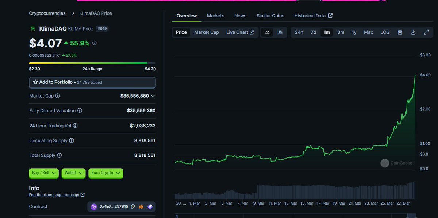Click 24 Hour Trading Vol info icon
Image resolution: width=438 pixels, height=218 pixels.
75,126
